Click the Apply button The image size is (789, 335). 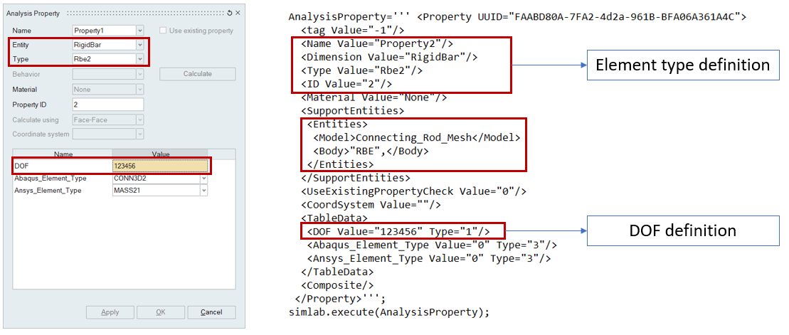click(110, 312)
